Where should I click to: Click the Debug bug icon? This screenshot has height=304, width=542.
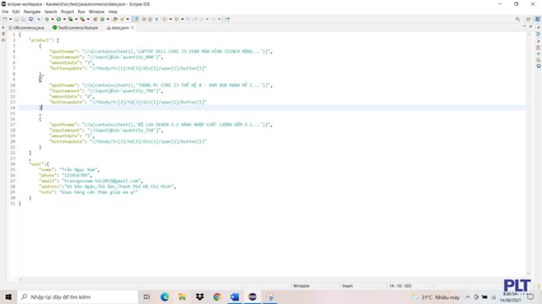tap(47, 19)
